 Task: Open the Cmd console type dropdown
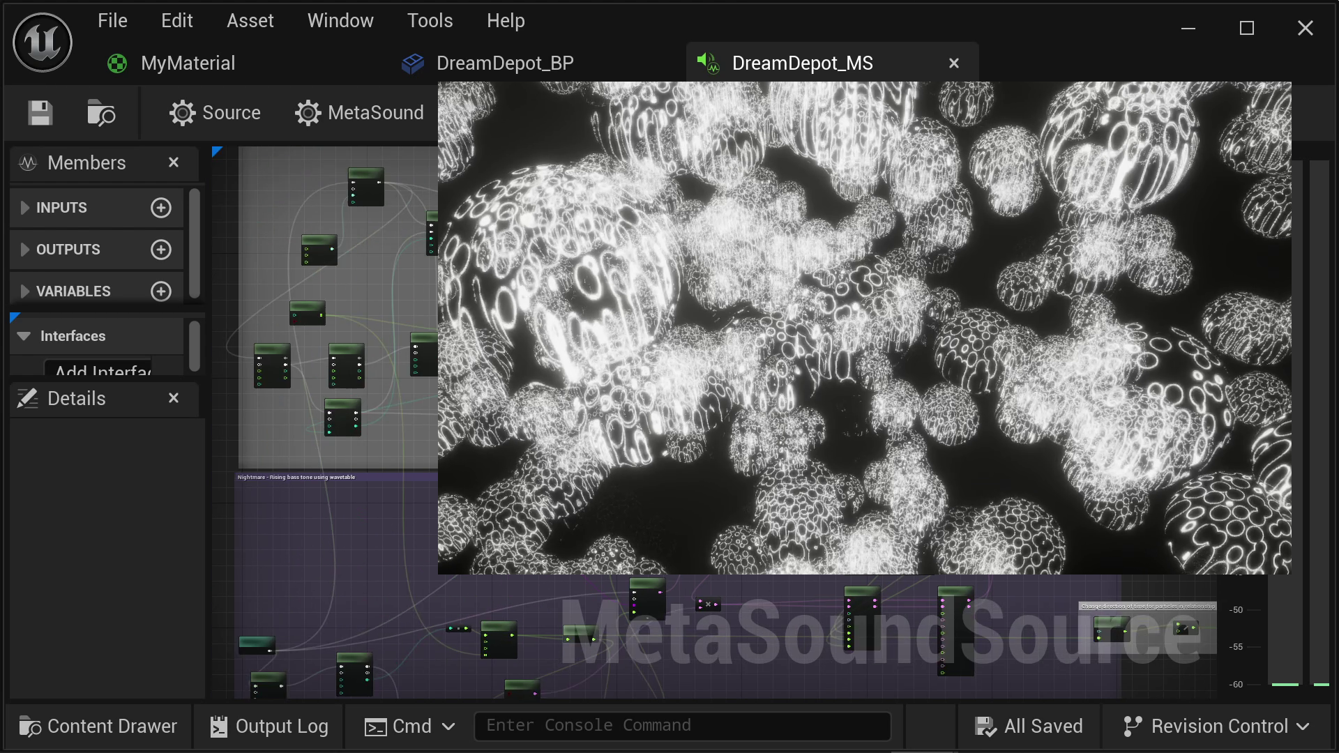pos(410,727)
